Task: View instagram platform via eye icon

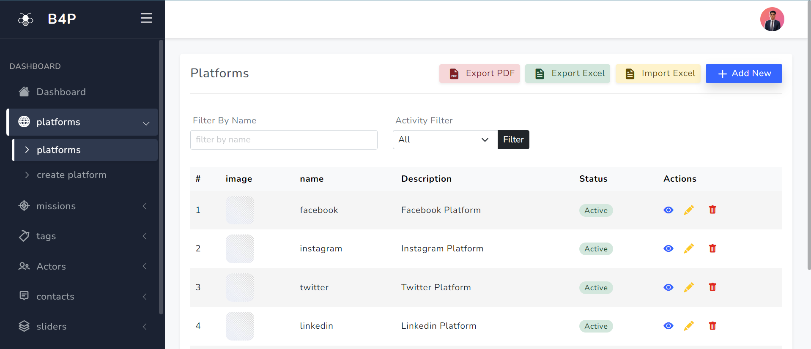Action: (x=668, y=248)
